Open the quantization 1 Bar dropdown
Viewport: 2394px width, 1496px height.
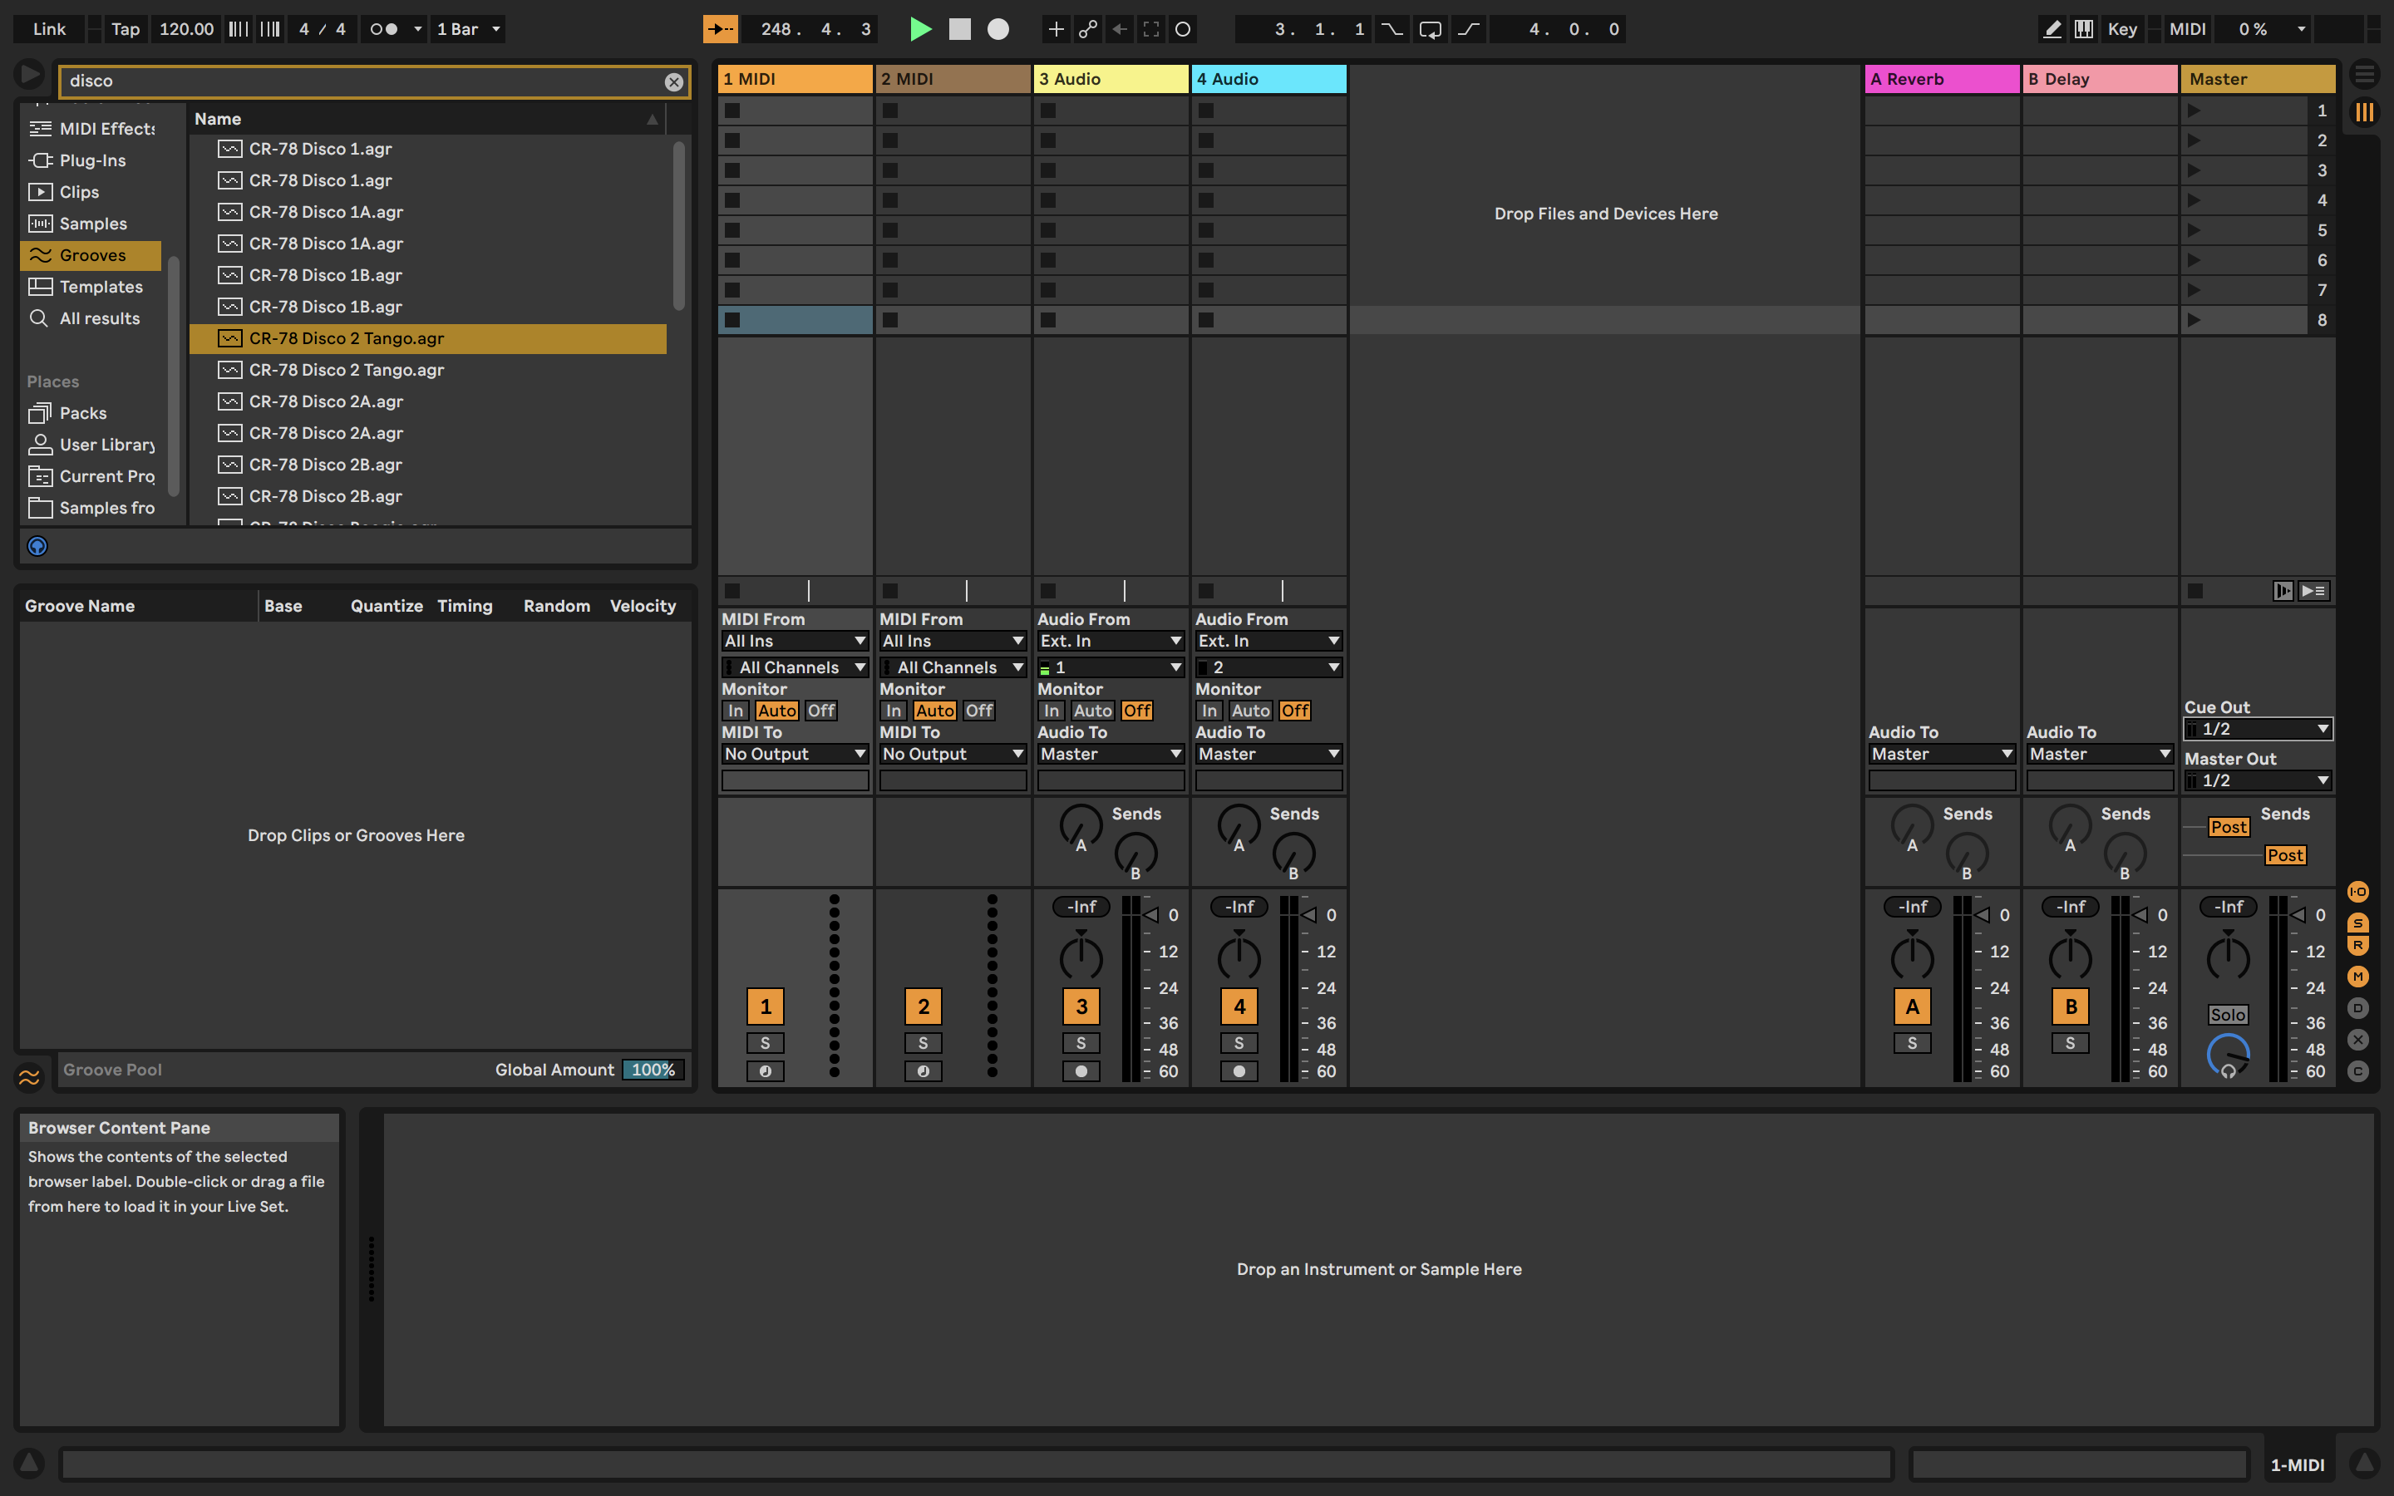(470, 29)
